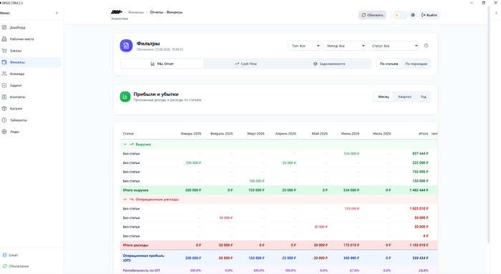This screenshot has width=501, height=274.
Task: Click the Итого выручка total row label
Action: pos(135,190)
